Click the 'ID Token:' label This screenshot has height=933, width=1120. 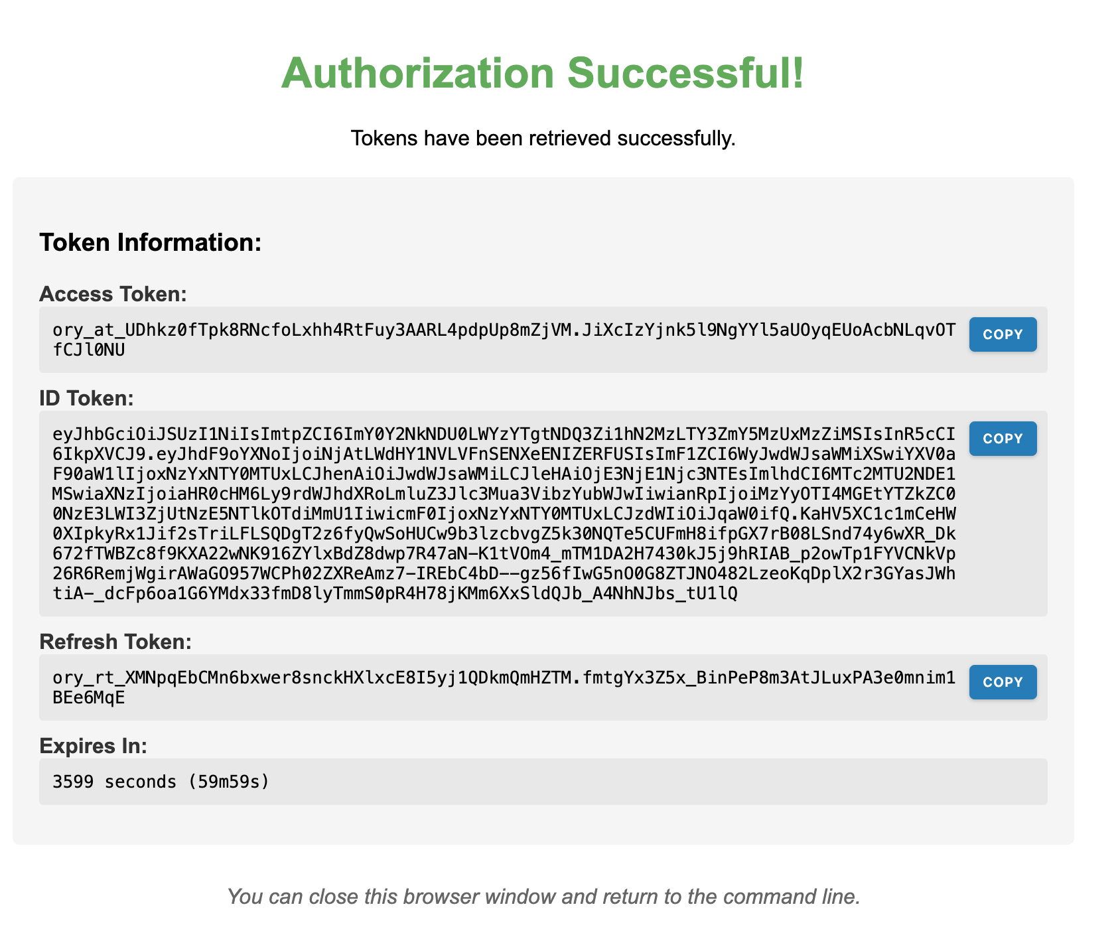tap(86, 398)
